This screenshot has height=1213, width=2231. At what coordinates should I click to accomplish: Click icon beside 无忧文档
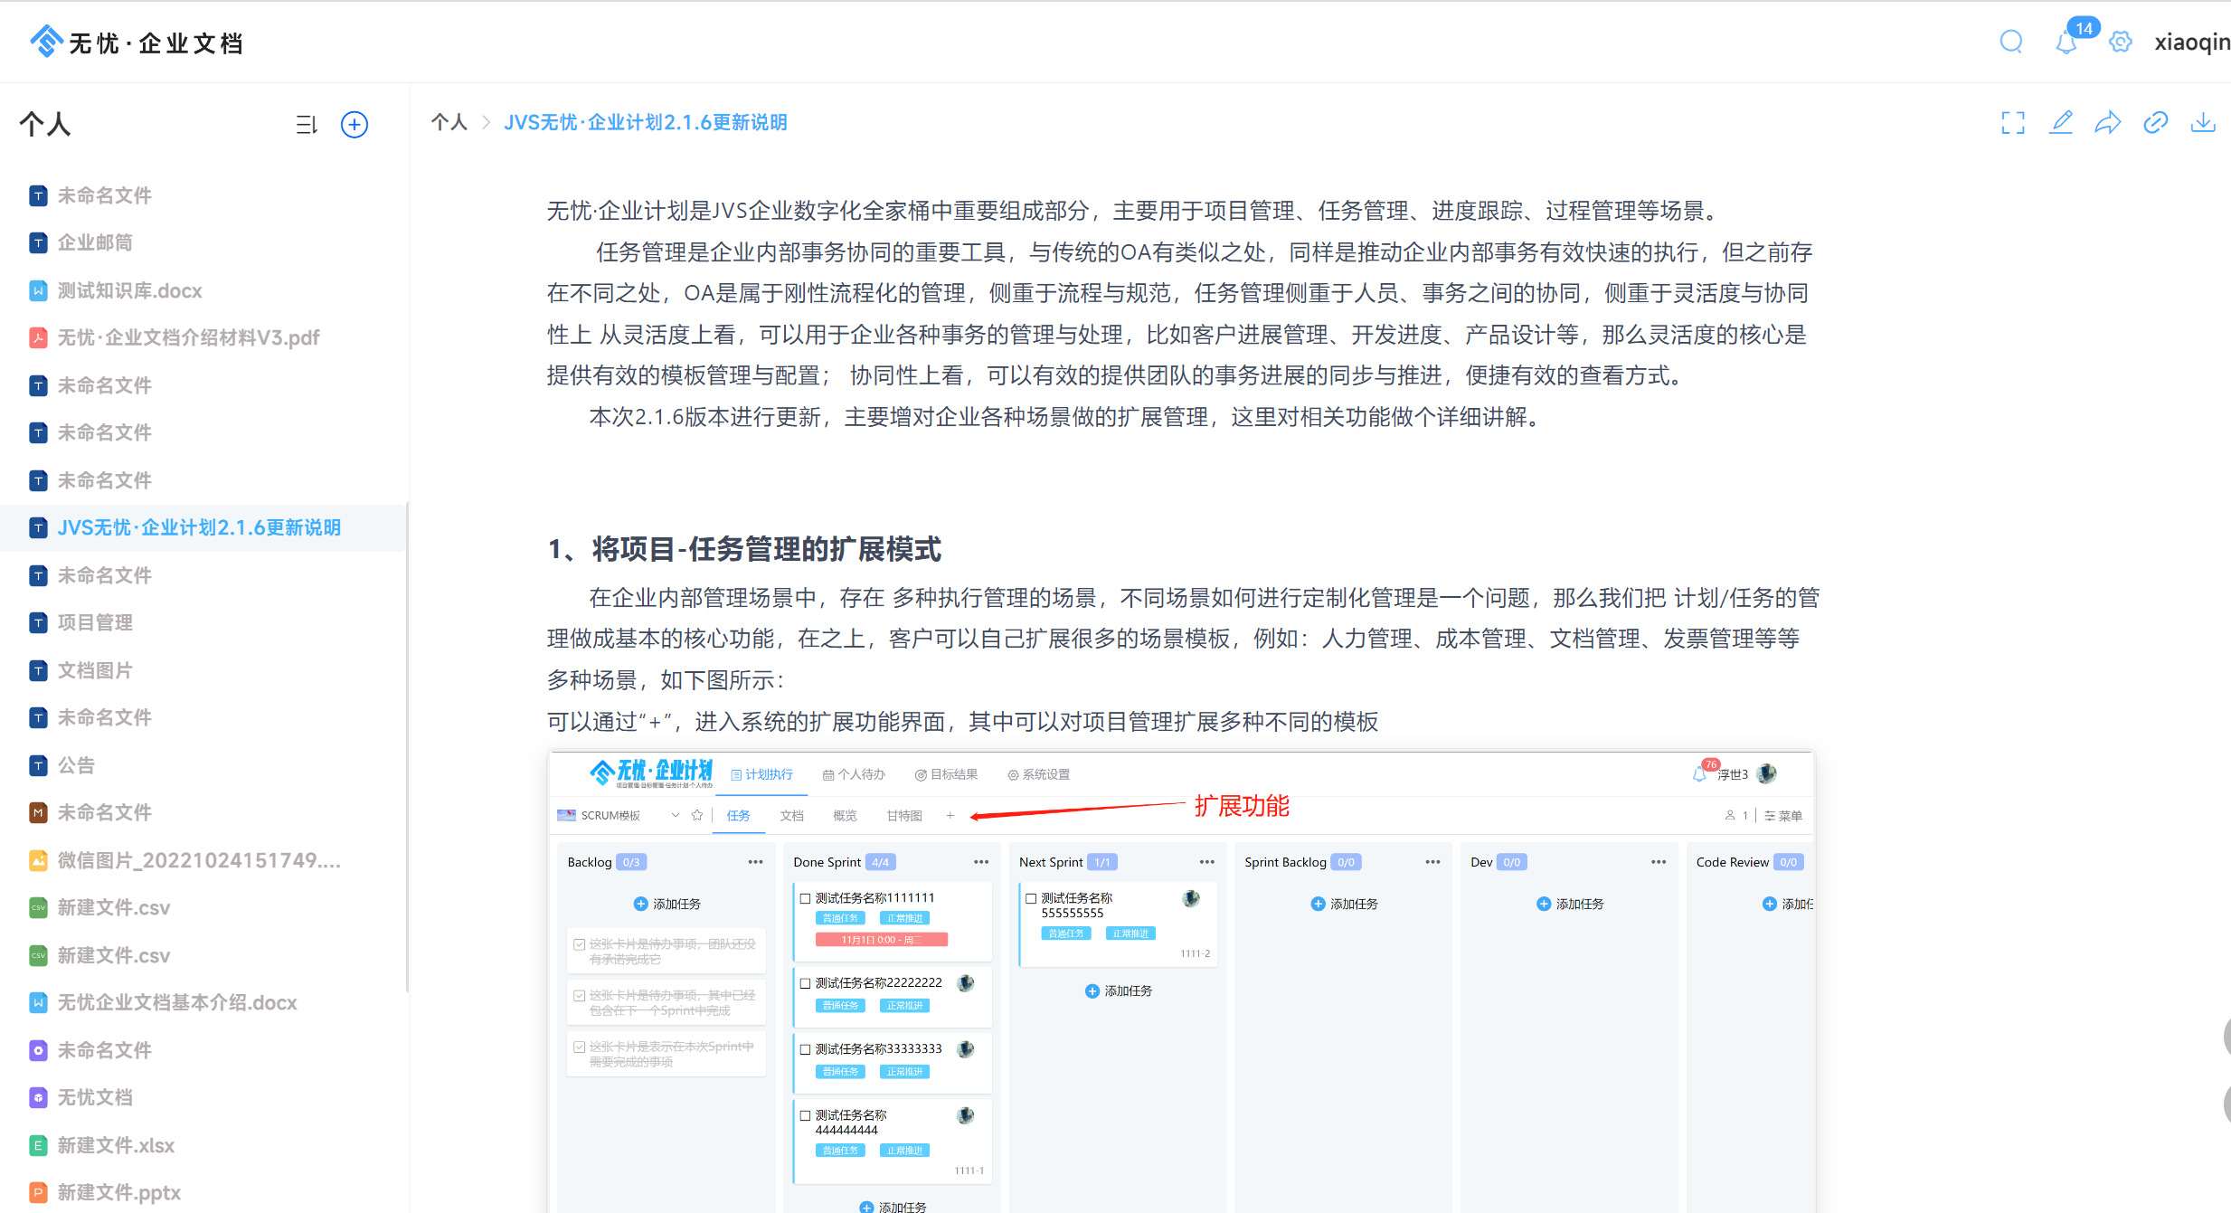point(38,1097)
